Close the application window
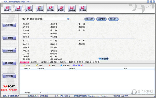The image size is (156, 98). (154, 2)
